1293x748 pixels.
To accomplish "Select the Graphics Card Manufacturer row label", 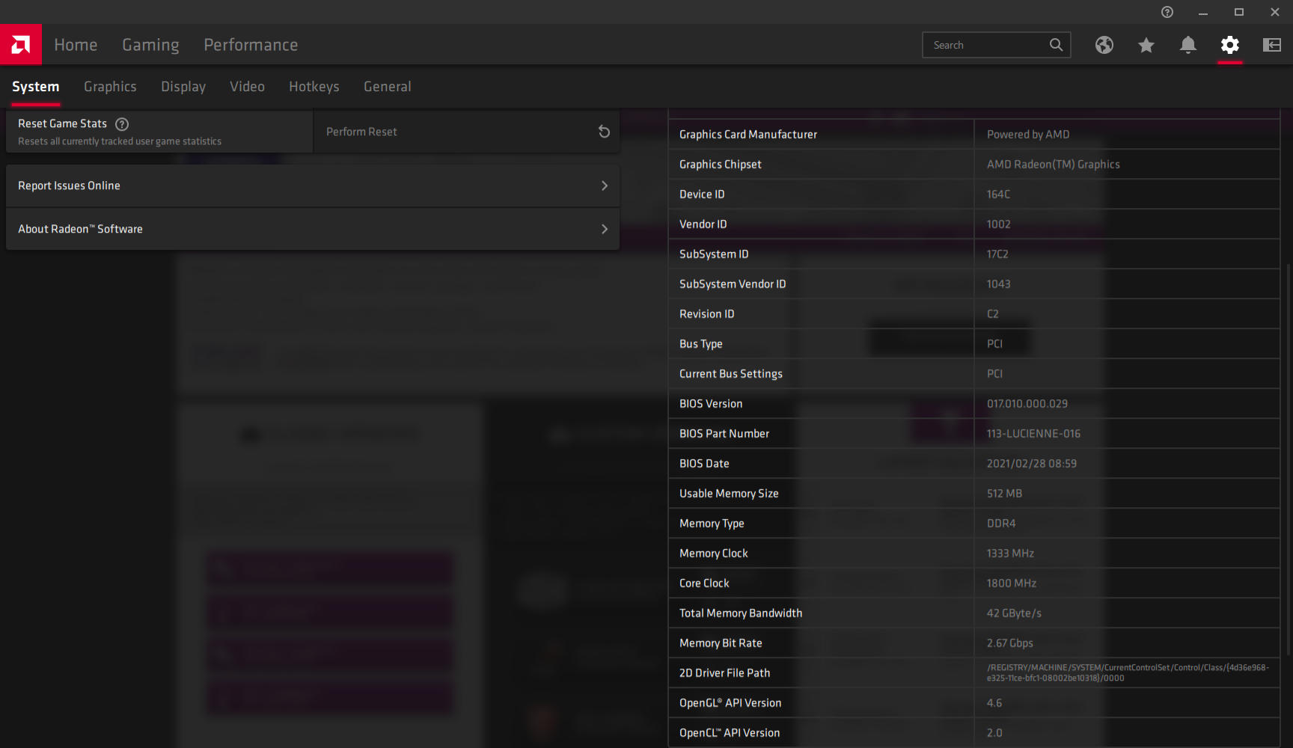I will 748,135.
